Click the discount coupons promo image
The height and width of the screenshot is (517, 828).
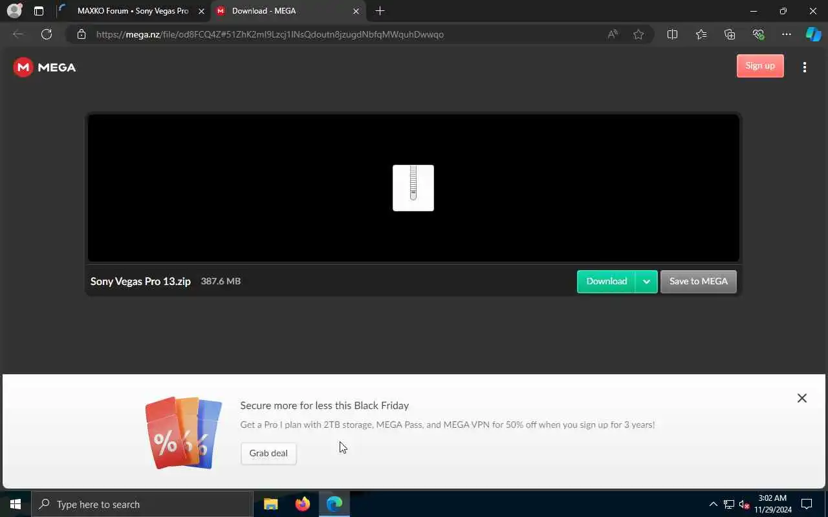(184, 433)
